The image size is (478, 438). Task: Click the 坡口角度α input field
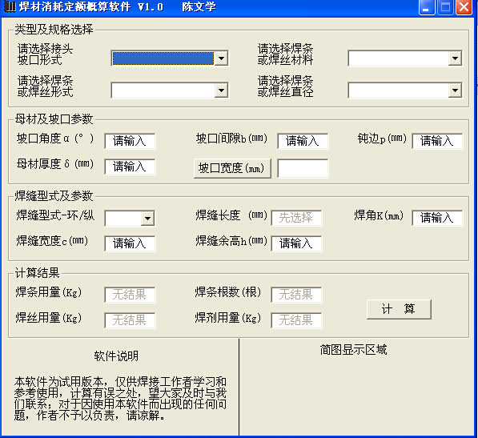[x=130, y=141]
